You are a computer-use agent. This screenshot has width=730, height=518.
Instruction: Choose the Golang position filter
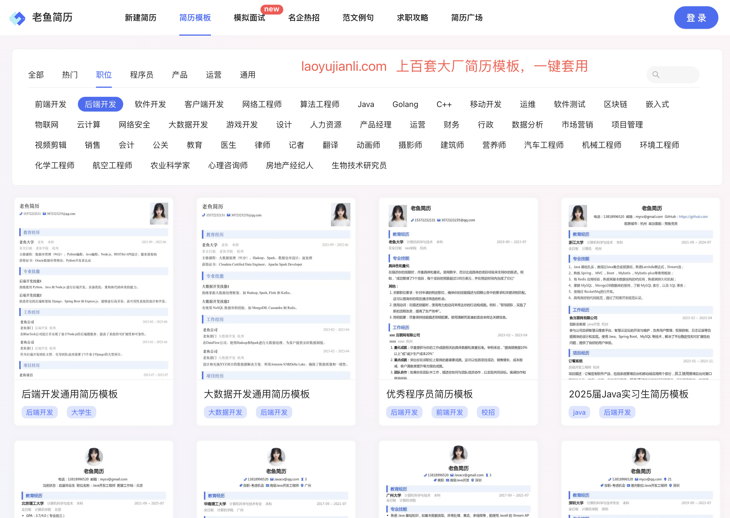405,104
